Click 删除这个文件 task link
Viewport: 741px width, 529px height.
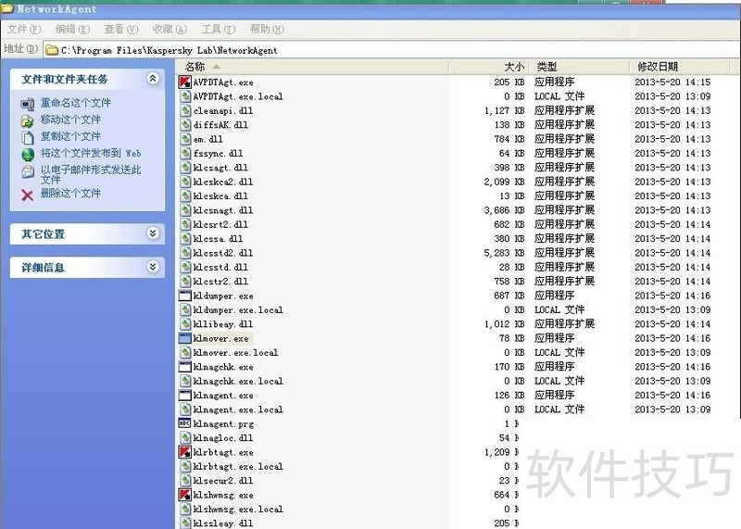pos(70,194)
